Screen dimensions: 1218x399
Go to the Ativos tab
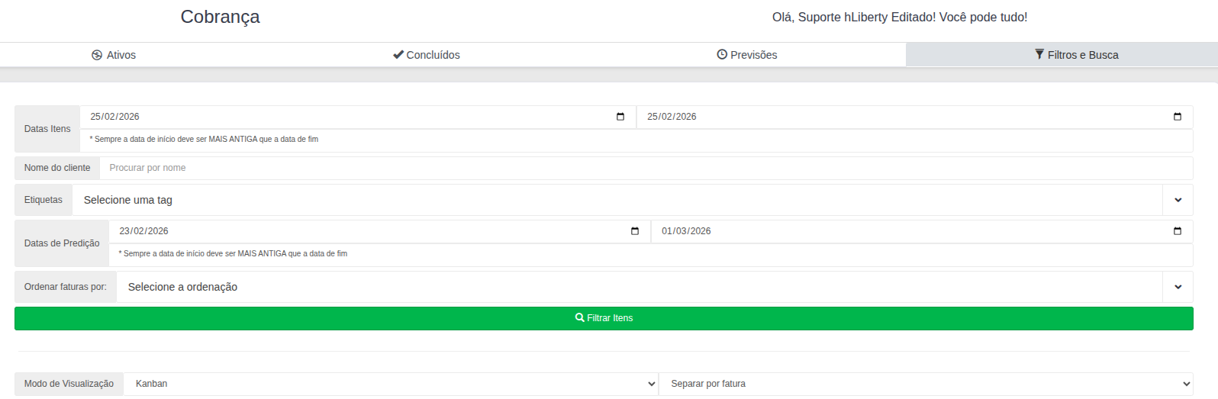(x=121, y=55)
